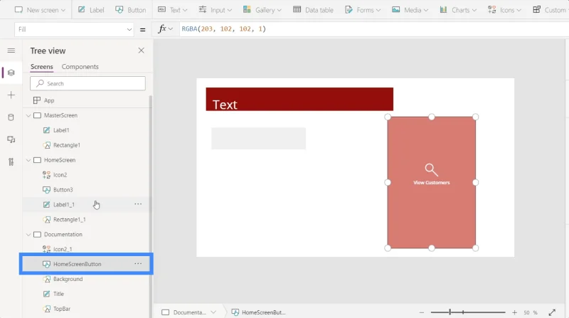
Task: Click the Background shape icon in tree
Action: [46, 279]
